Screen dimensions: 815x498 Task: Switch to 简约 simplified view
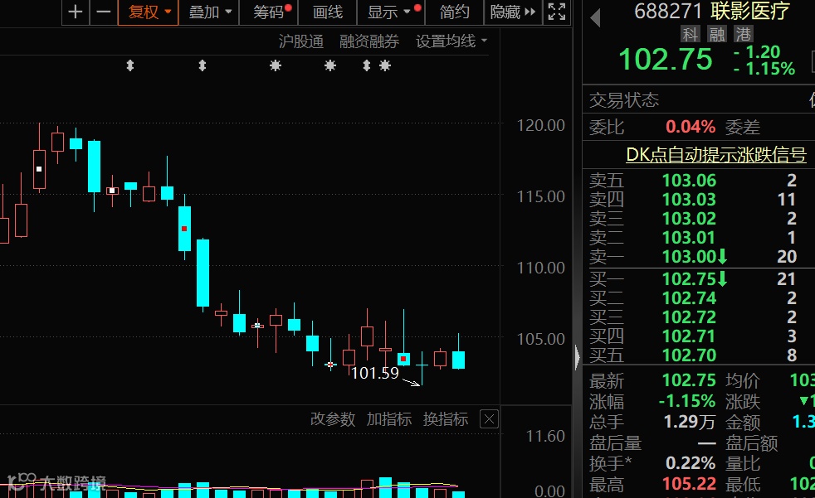(454, 12)
